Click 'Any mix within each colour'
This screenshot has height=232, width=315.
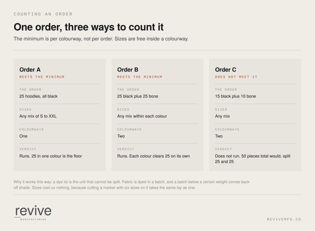click(x=142, y=116)
